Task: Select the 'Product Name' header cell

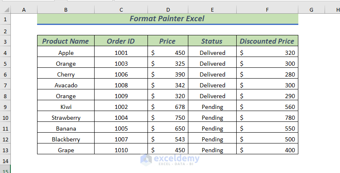Action: coord(66,41)
